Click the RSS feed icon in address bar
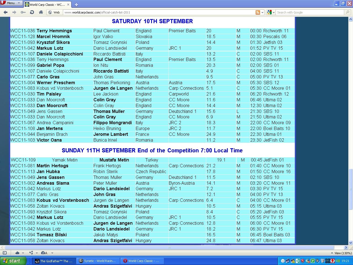Image resolution: width=353 pixels, height=265 pixels. (x=258, y=12)
